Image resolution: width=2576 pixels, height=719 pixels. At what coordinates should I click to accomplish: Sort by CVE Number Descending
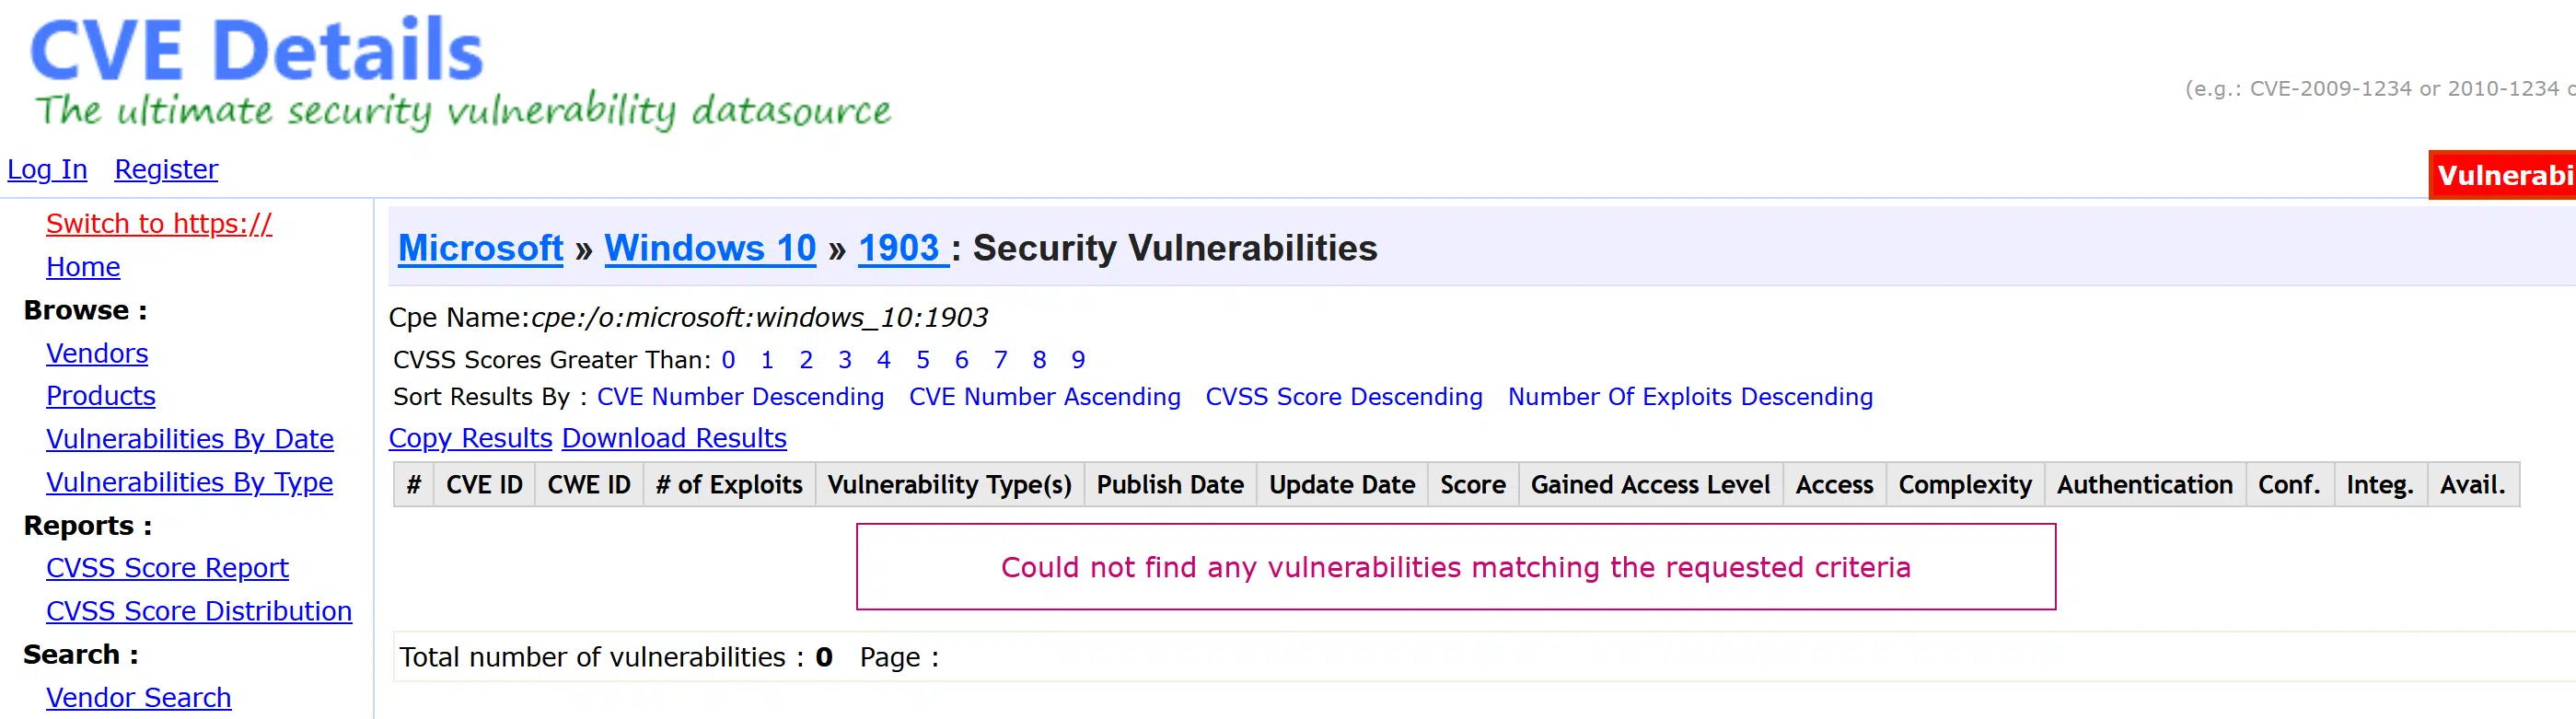740,397
